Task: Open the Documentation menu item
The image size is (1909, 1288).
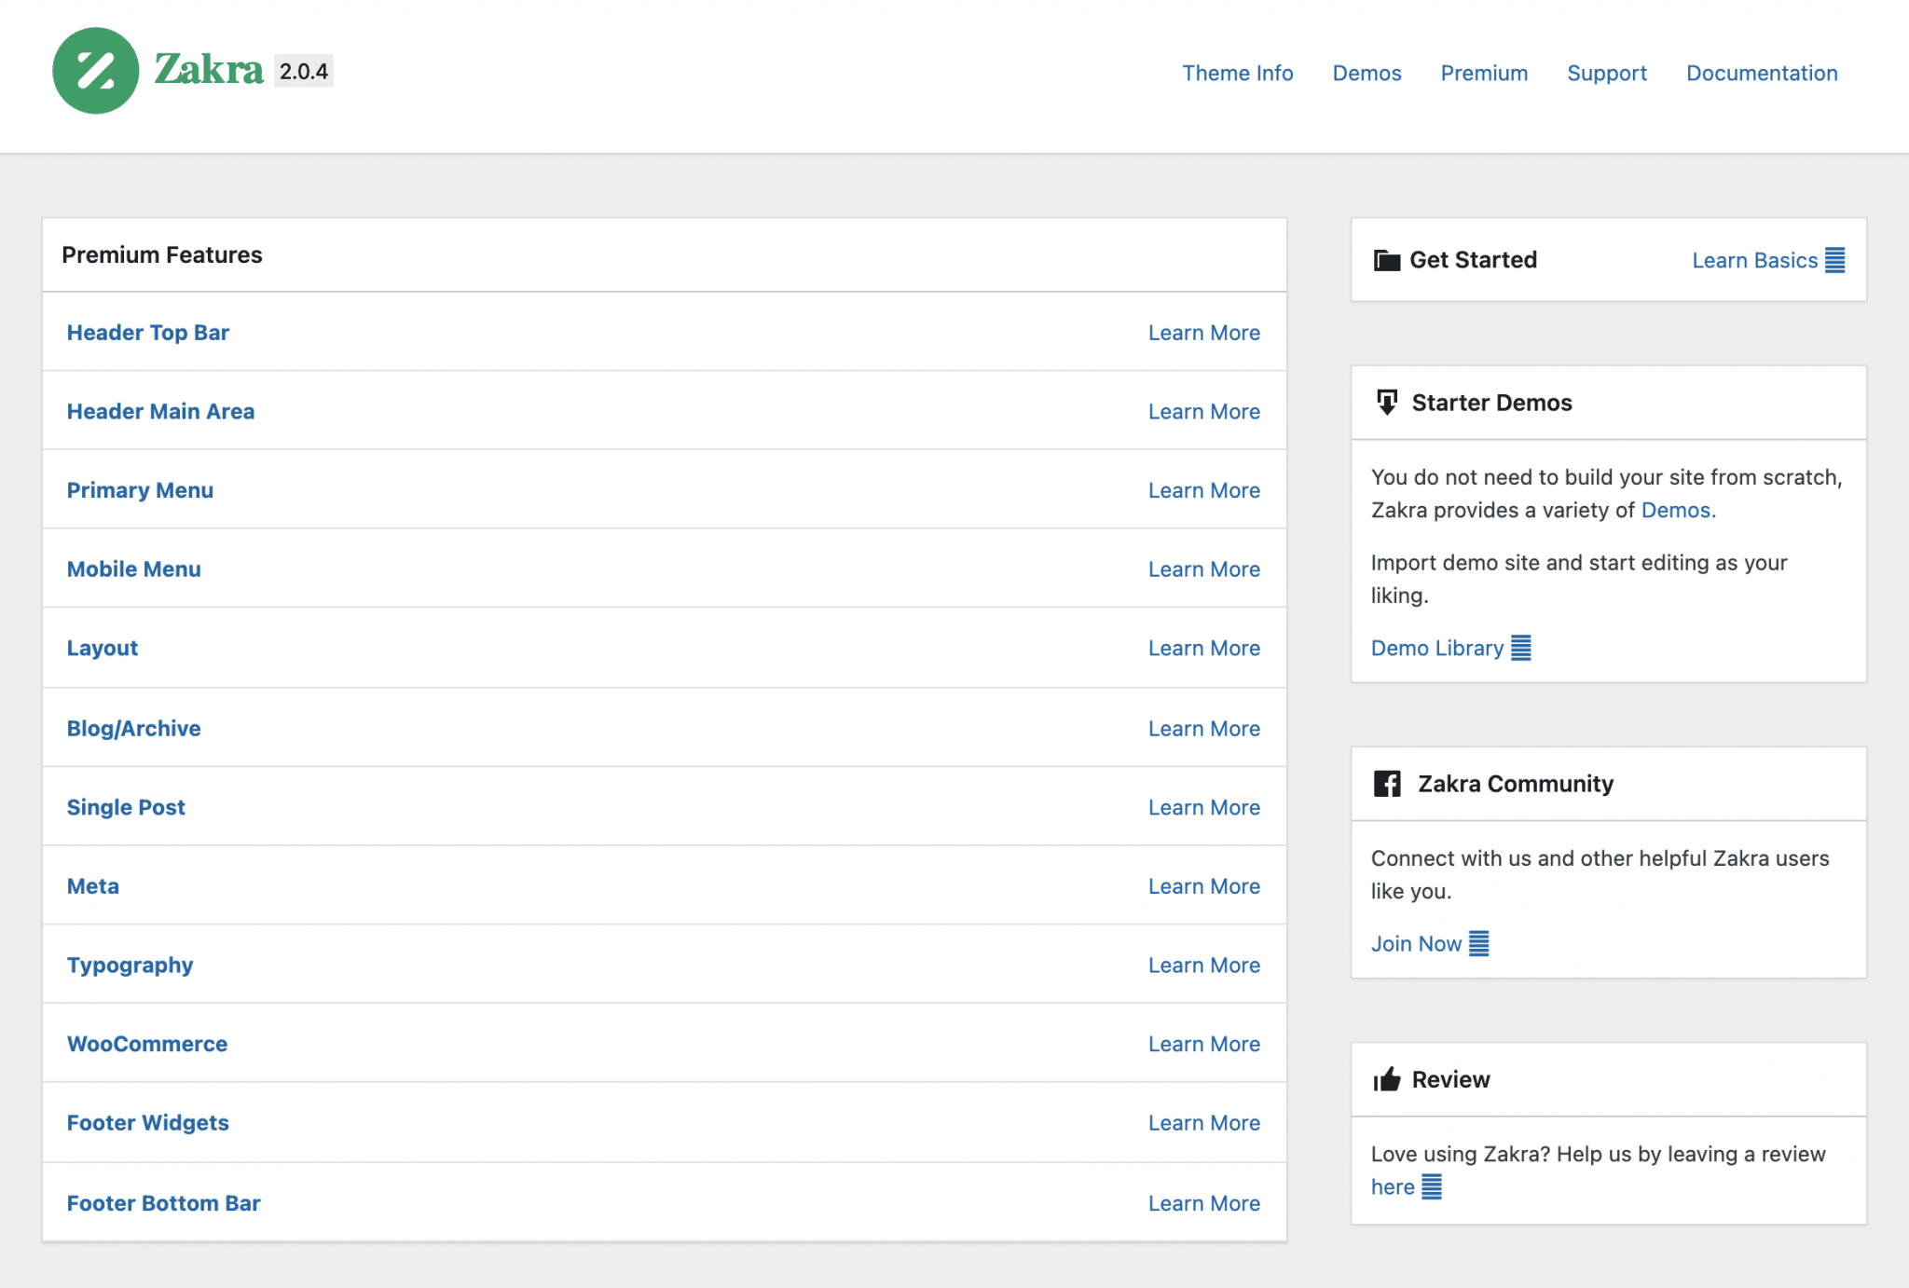Action: point(1761,73)
